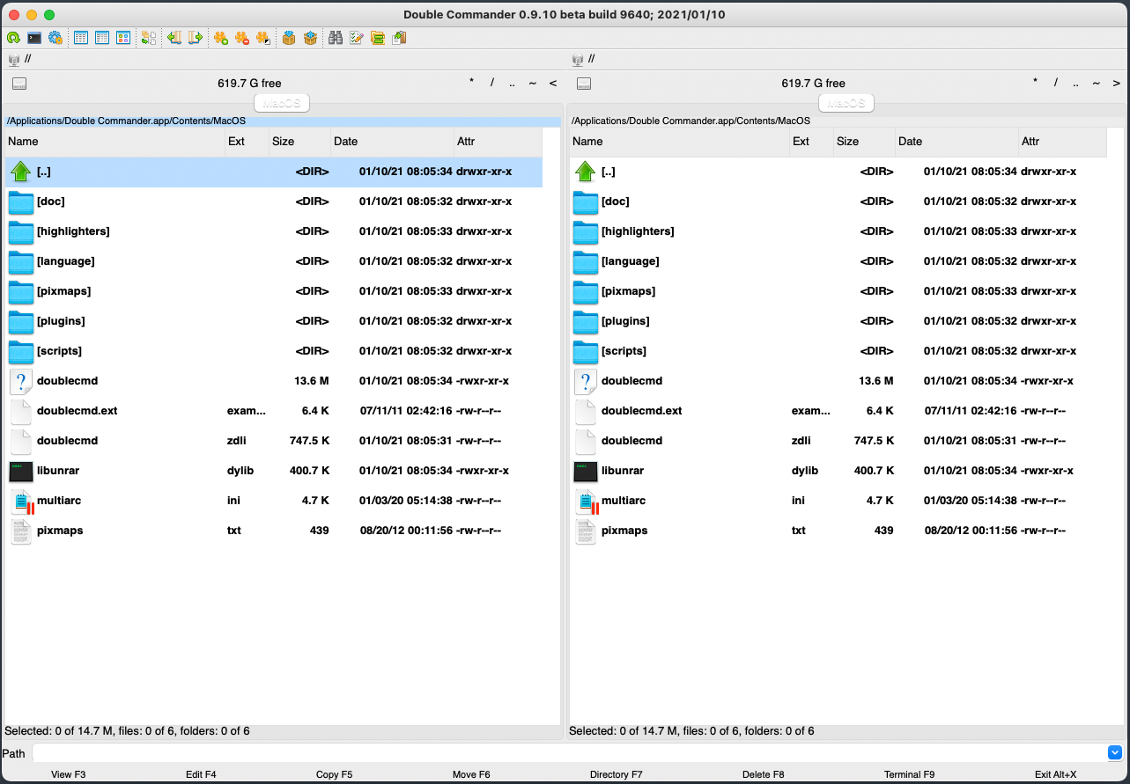Select [language] folder in left panel
The image size is (1130, 784).
point(273,261)
